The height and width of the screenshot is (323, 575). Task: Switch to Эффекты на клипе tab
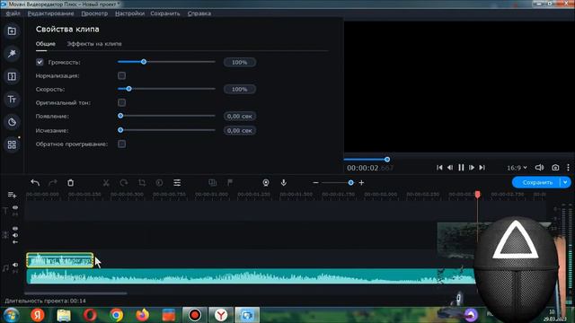94,44
